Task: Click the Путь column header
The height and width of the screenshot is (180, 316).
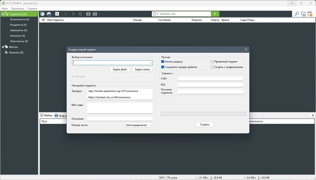Action: tap(53, 121)
